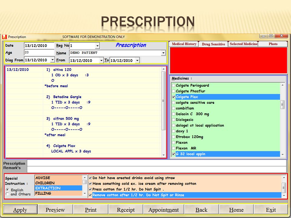Select EXTRACTION in Special Instruction list
Image resolution: width=291 pixels, height=218 pixels.
(58, 188)
